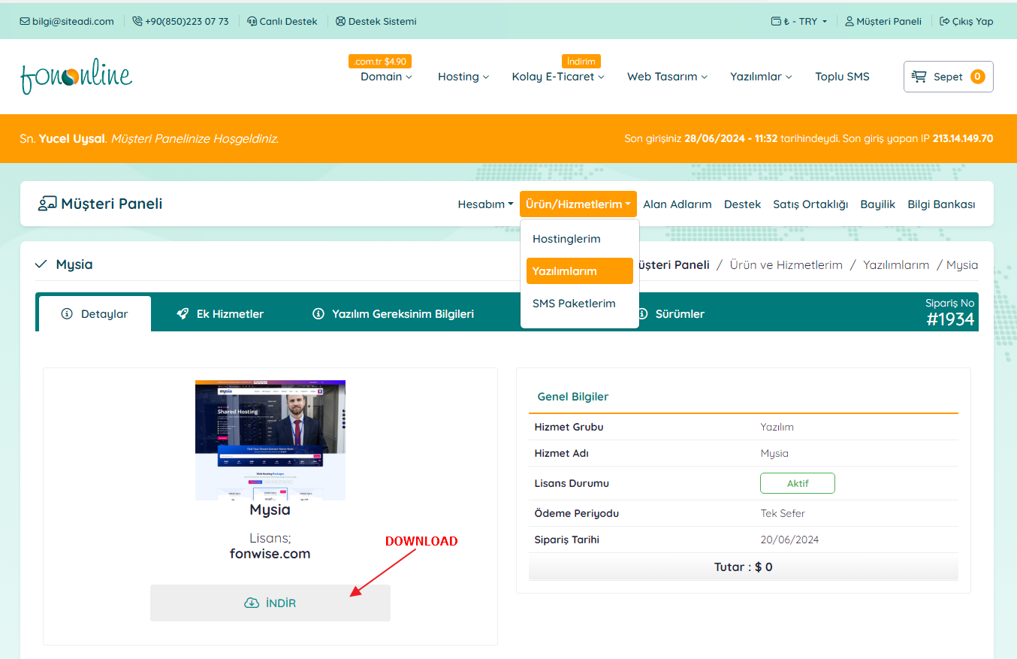Click the Aktif license status button

click(797, 483)
